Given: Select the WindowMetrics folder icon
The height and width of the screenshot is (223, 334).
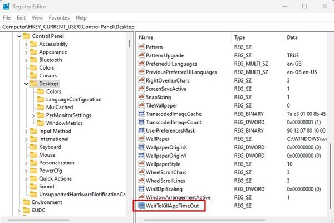Looking at the screenshot, I should point(41,123).
